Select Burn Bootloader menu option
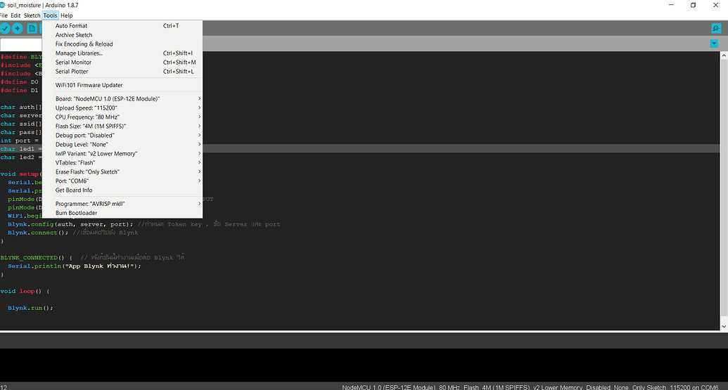This screenshot has height=390, width=728. pyautogui.click(x=76, y=213)
